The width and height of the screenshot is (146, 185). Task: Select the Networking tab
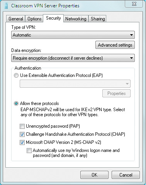tap(76, 19)
